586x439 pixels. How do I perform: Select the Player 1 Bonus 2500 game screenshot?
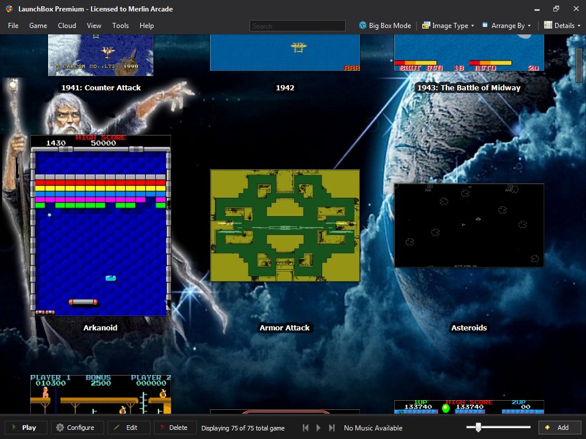[x=101, y=394]
